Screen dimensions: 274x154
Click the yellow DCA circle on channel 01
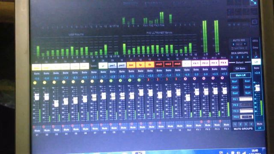click(x=35, y=83)
